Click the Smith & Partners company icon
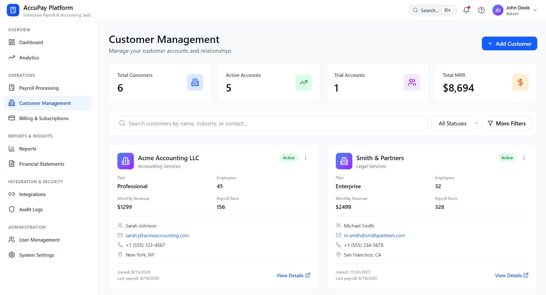Image resolution: width=546 pixels, height=295 pixels. [x=344, y=161]
